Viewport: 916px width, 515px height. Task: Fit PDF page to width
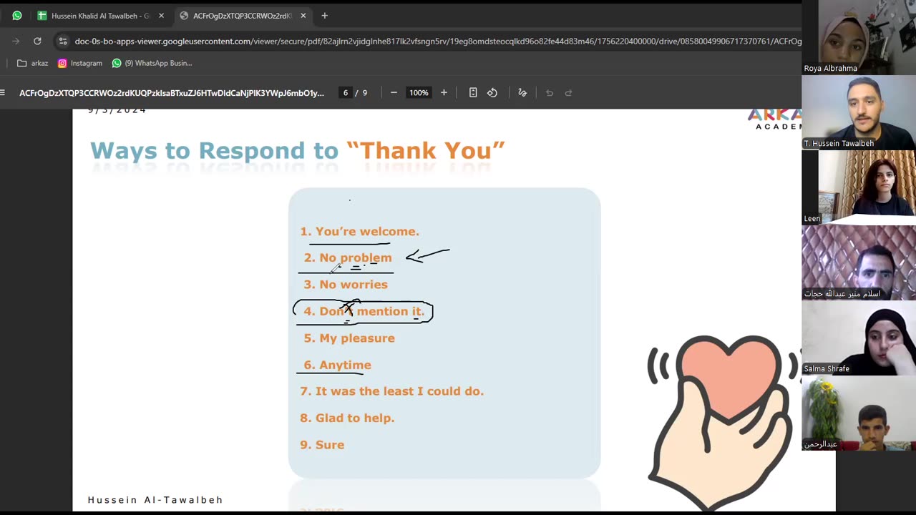click(x=473, y=92)
